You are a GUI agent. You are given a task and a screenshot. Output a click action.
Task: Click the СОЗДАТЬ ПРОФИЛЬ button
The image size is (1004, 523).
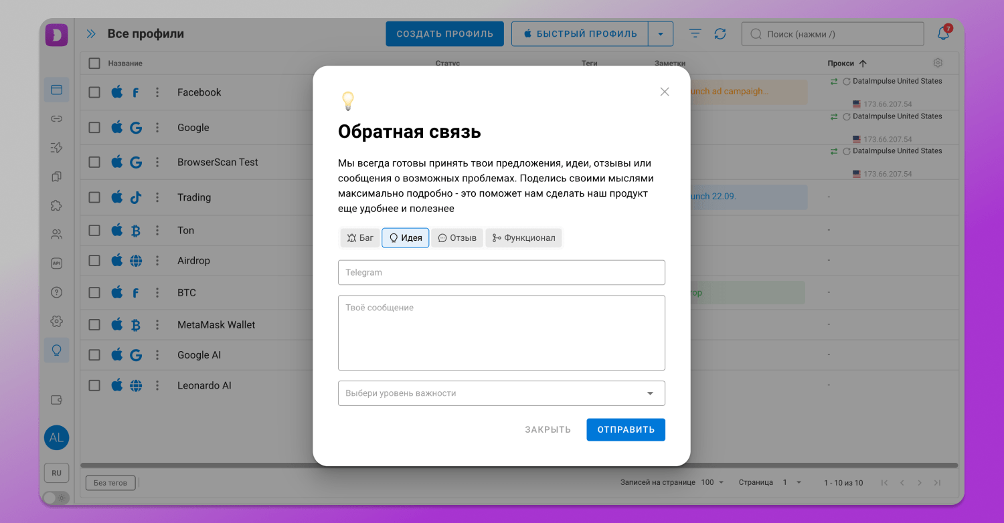pos(444,33)
